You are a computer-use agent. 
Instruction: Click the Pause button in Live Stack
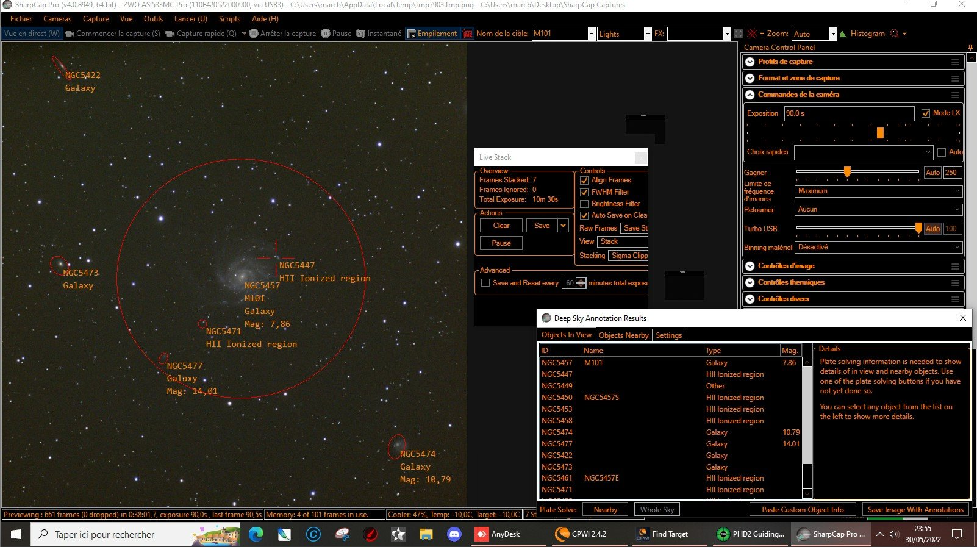coord(501,243)
